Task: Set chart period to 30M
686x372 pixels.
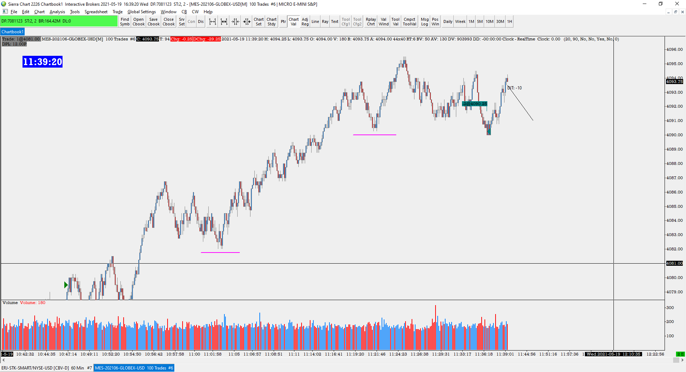Action: (500, 21)
